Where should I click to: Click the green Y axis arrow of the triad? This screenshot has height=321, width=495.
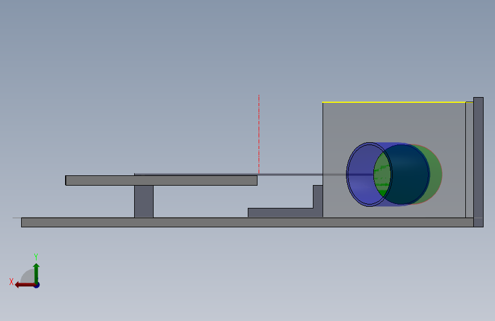37,273
